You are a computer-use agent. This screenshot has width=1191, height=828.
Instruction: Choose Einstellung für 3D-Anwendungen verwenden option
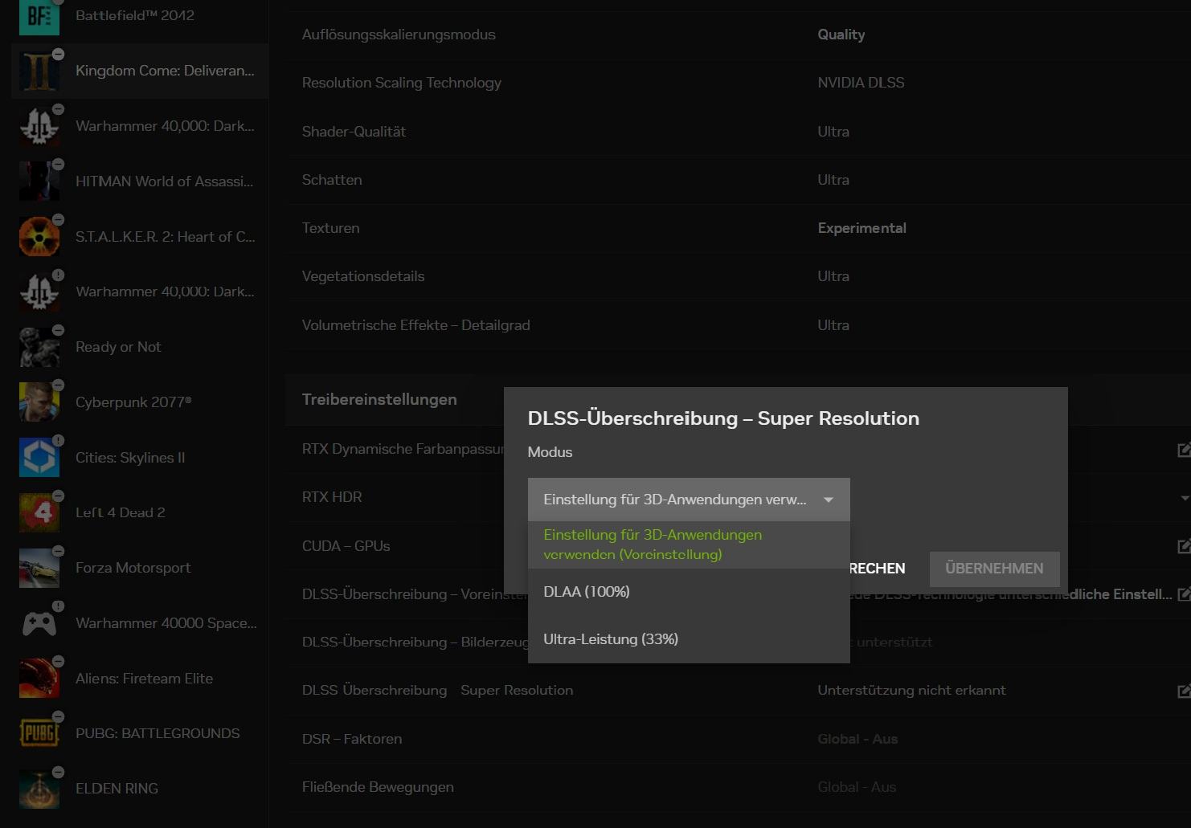click(689, 545)
